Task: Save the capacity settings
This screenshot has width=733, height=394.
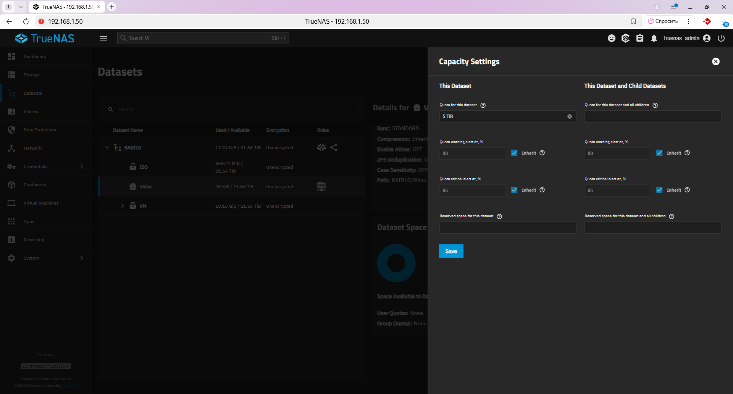Action: click(x=451, y=251)
